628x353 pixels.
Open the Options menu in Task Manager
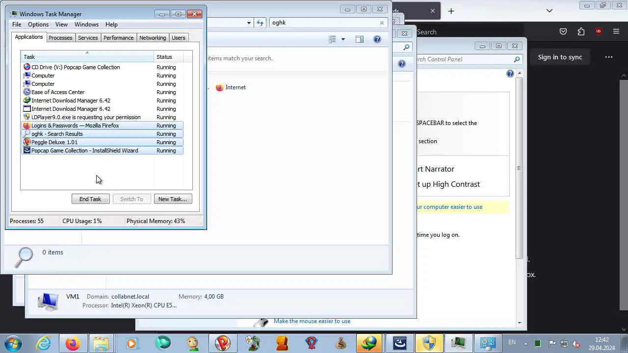point(38,25)
